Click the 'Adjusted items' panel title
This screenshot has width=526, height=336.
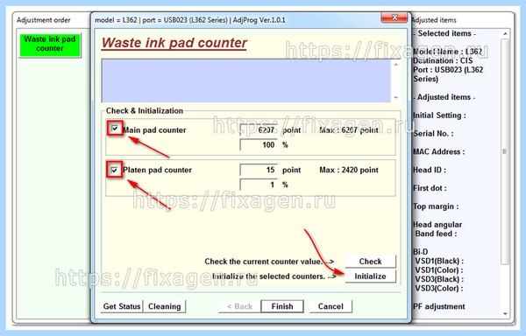coord(434,20)
